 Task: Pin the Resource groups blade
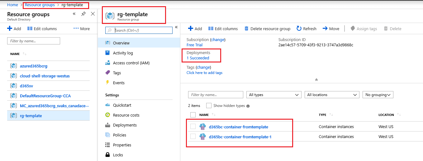[83, 14]
